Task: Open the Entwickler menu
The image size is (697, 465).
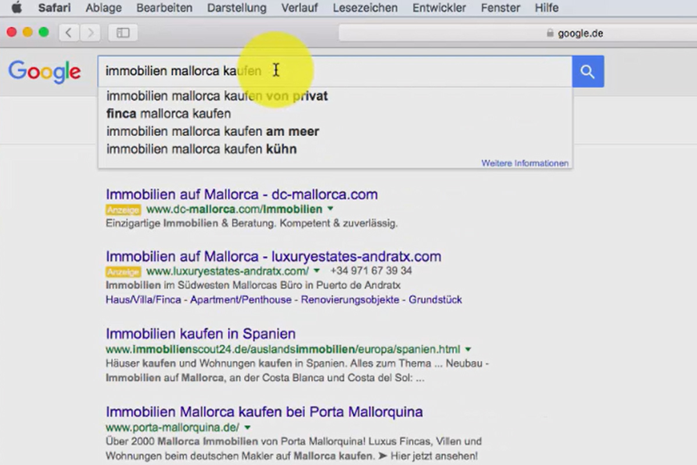Action: (x=439, y=8)
